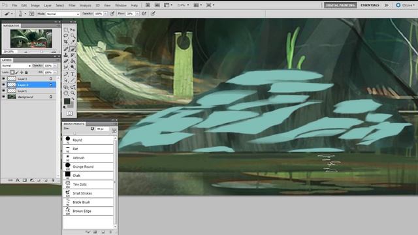The image size is (418, 235).
Task: Click the Navigator preview thumbnail
Action: (x=31, y=39)
